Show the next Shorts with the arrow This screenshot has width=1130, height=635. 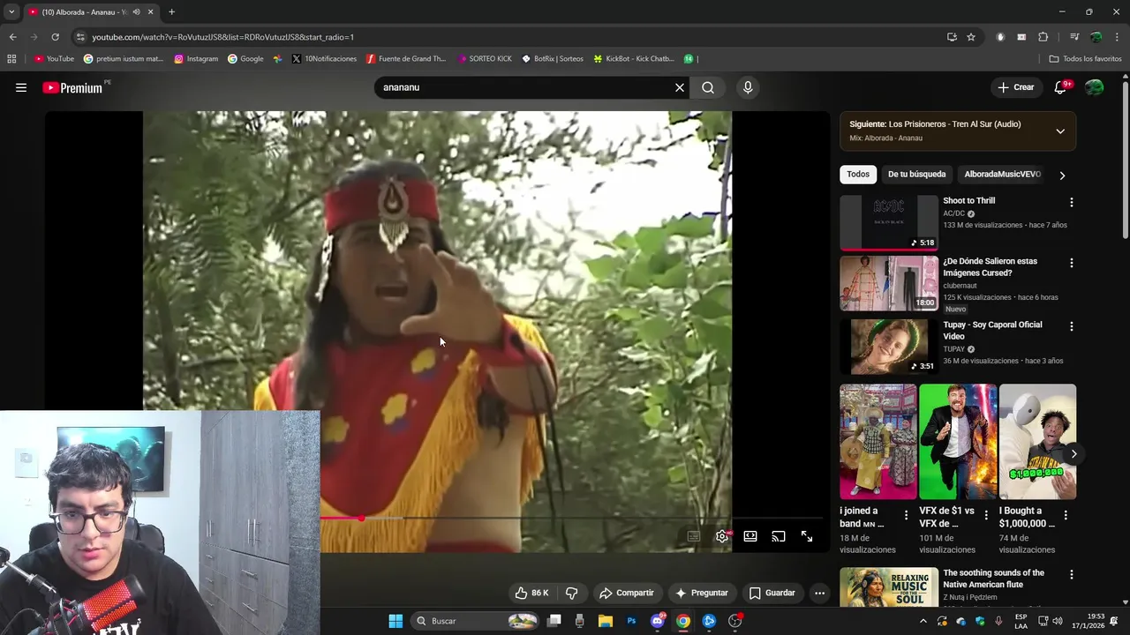pyautogui.click(x=1073, y=453)
